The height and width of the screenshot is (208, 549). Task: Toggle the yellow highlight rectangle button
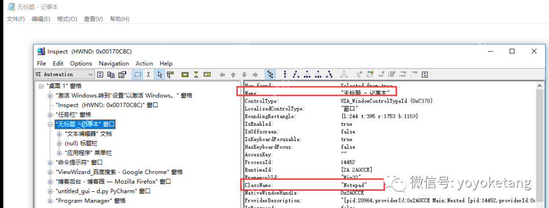185,75
